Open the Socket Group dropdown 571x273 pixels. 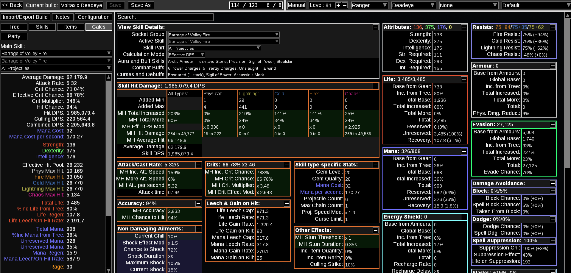224,35
